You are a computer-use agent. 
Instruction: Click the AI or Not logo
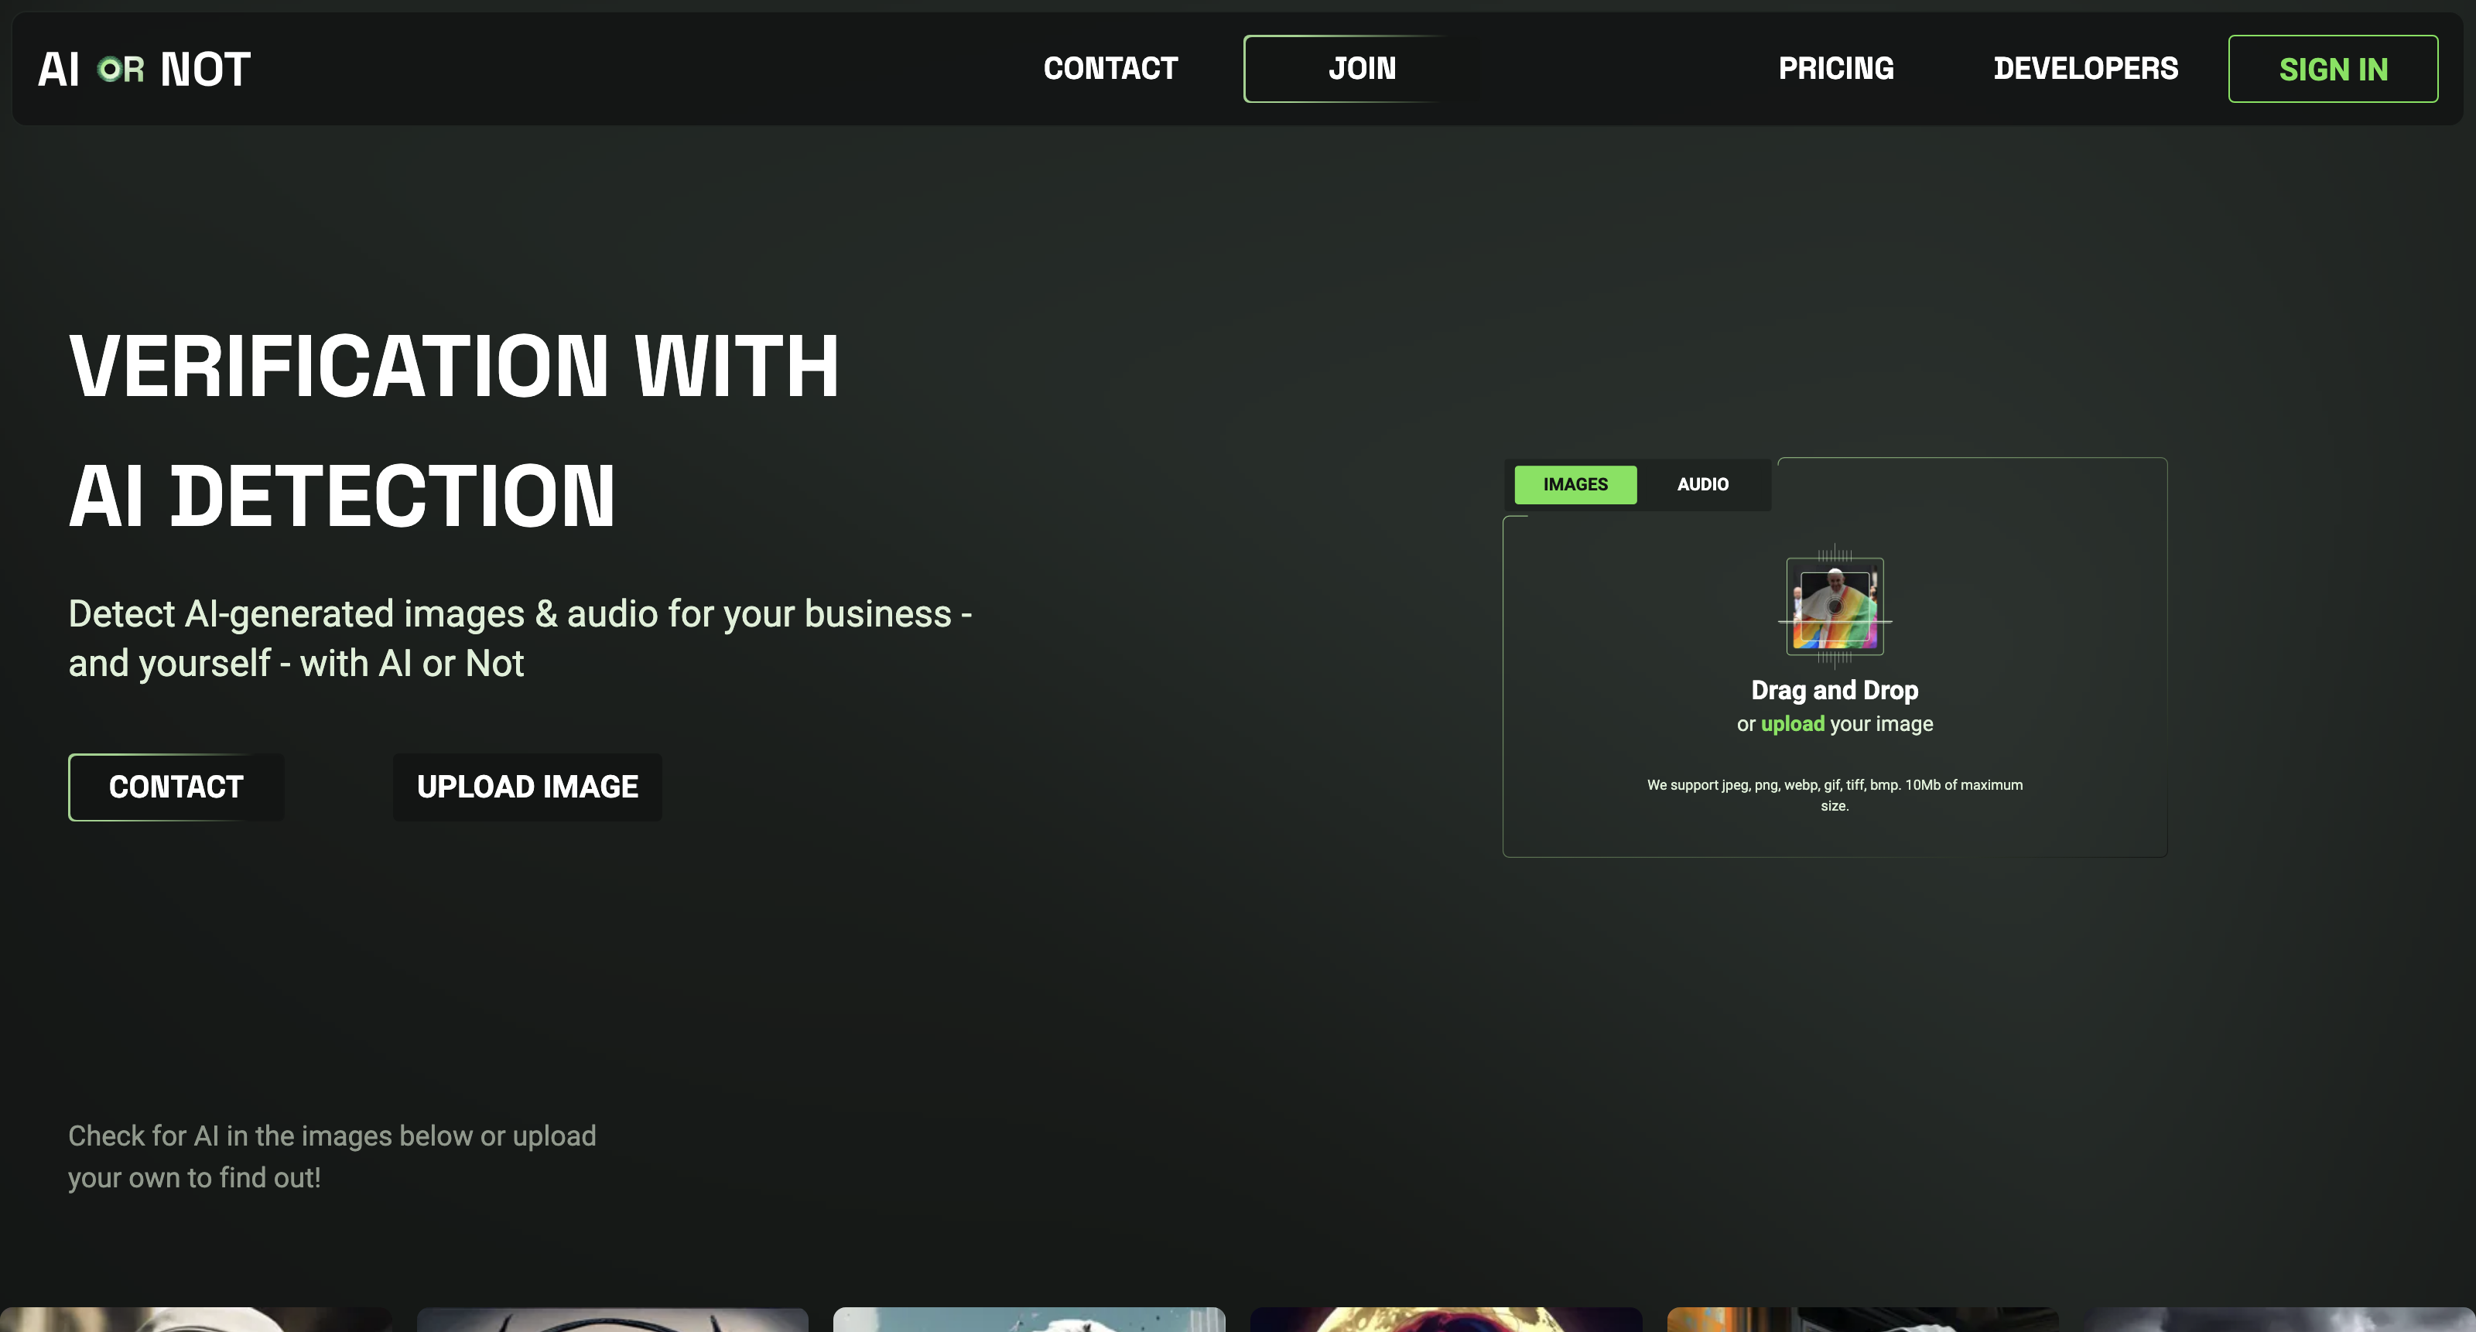tap(144, 69)
